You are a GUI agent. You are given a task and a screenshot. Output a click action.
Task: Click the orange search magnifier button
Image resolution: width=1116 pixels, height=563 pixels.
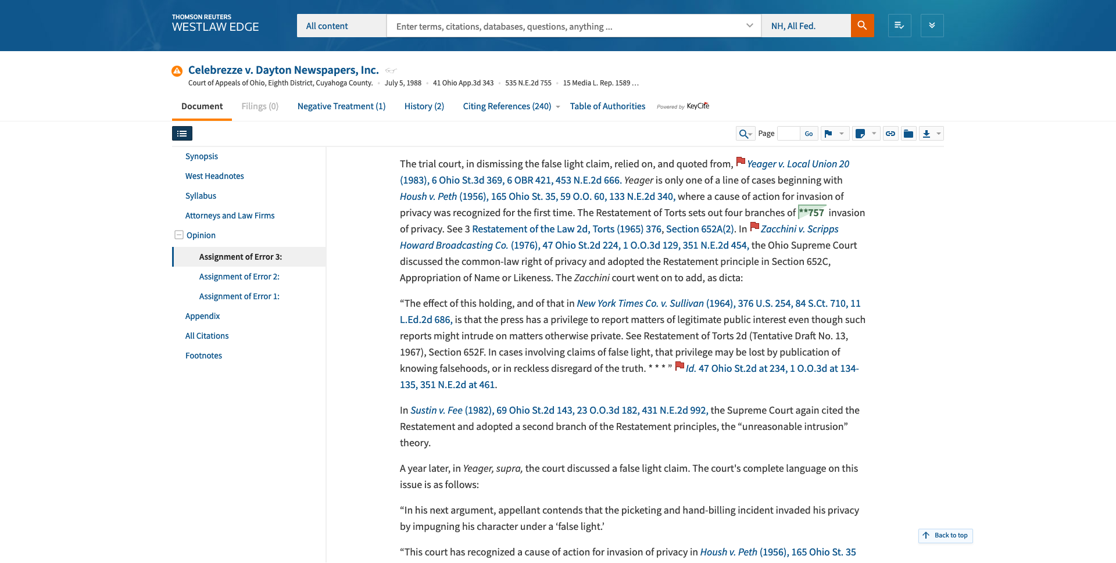coord(862,26)
